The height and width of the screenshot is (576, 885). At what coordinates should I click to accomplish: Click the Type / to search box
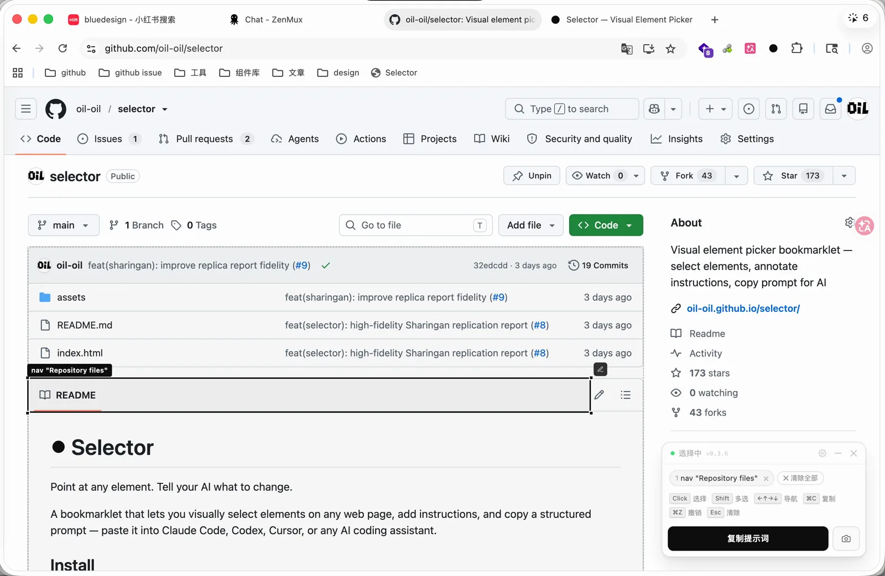coord(572,109)
